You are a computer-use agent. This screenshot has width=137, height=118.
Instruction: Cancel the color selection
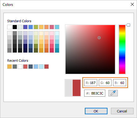[122, 111]
